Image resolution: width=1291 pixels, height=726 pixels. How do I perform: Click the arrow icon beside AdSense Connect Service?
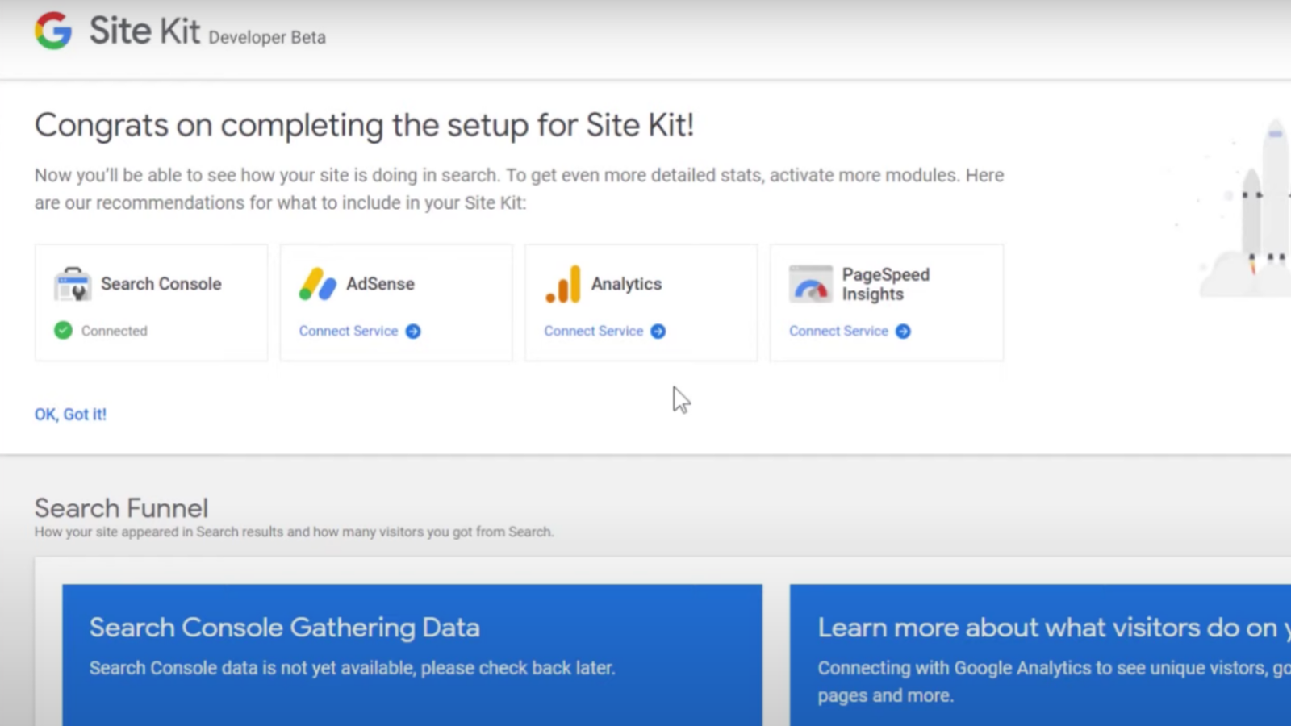(x=413, y=332)
